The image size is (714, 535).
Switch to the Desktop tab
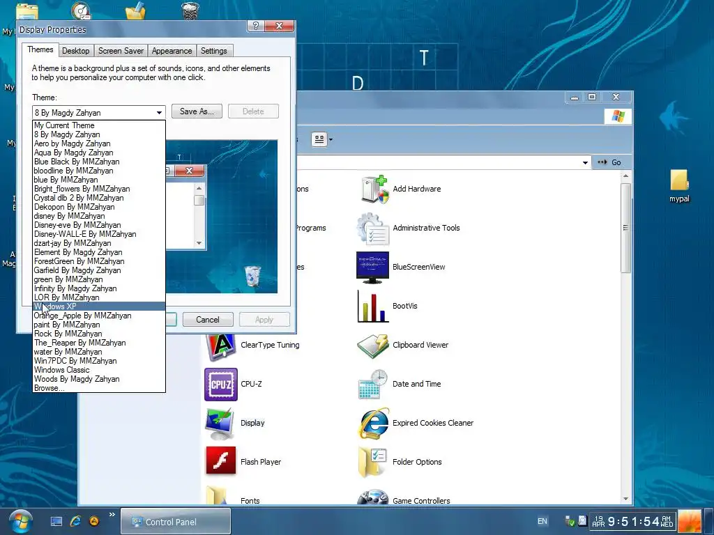tap(75, 51)
